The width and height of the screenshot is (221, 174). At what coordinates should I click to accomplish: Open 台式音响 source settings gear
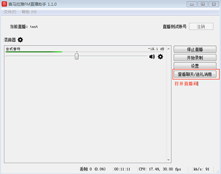(160, 57)
